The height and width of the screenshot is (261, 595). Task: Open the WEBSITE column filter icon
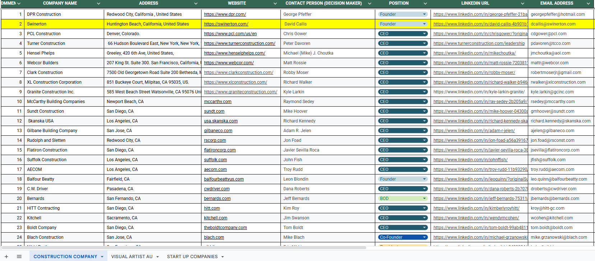tap(275, 4)
